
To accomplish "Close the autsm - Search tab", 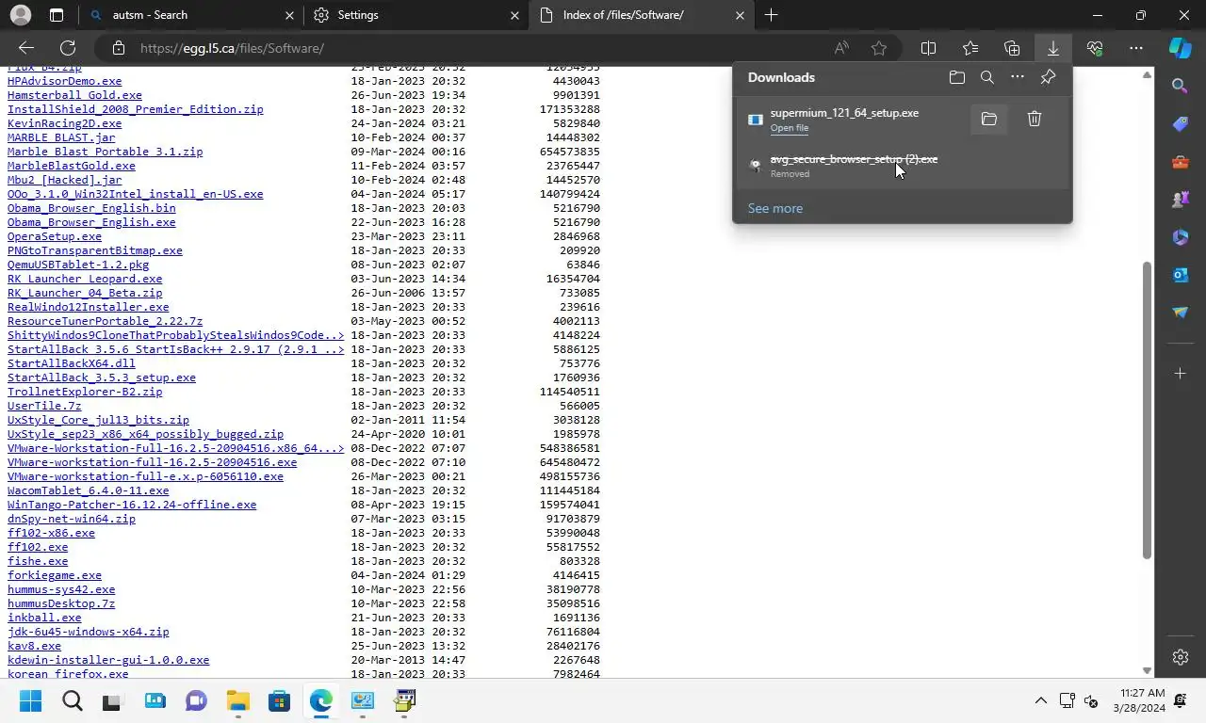I will coord(289,15).
